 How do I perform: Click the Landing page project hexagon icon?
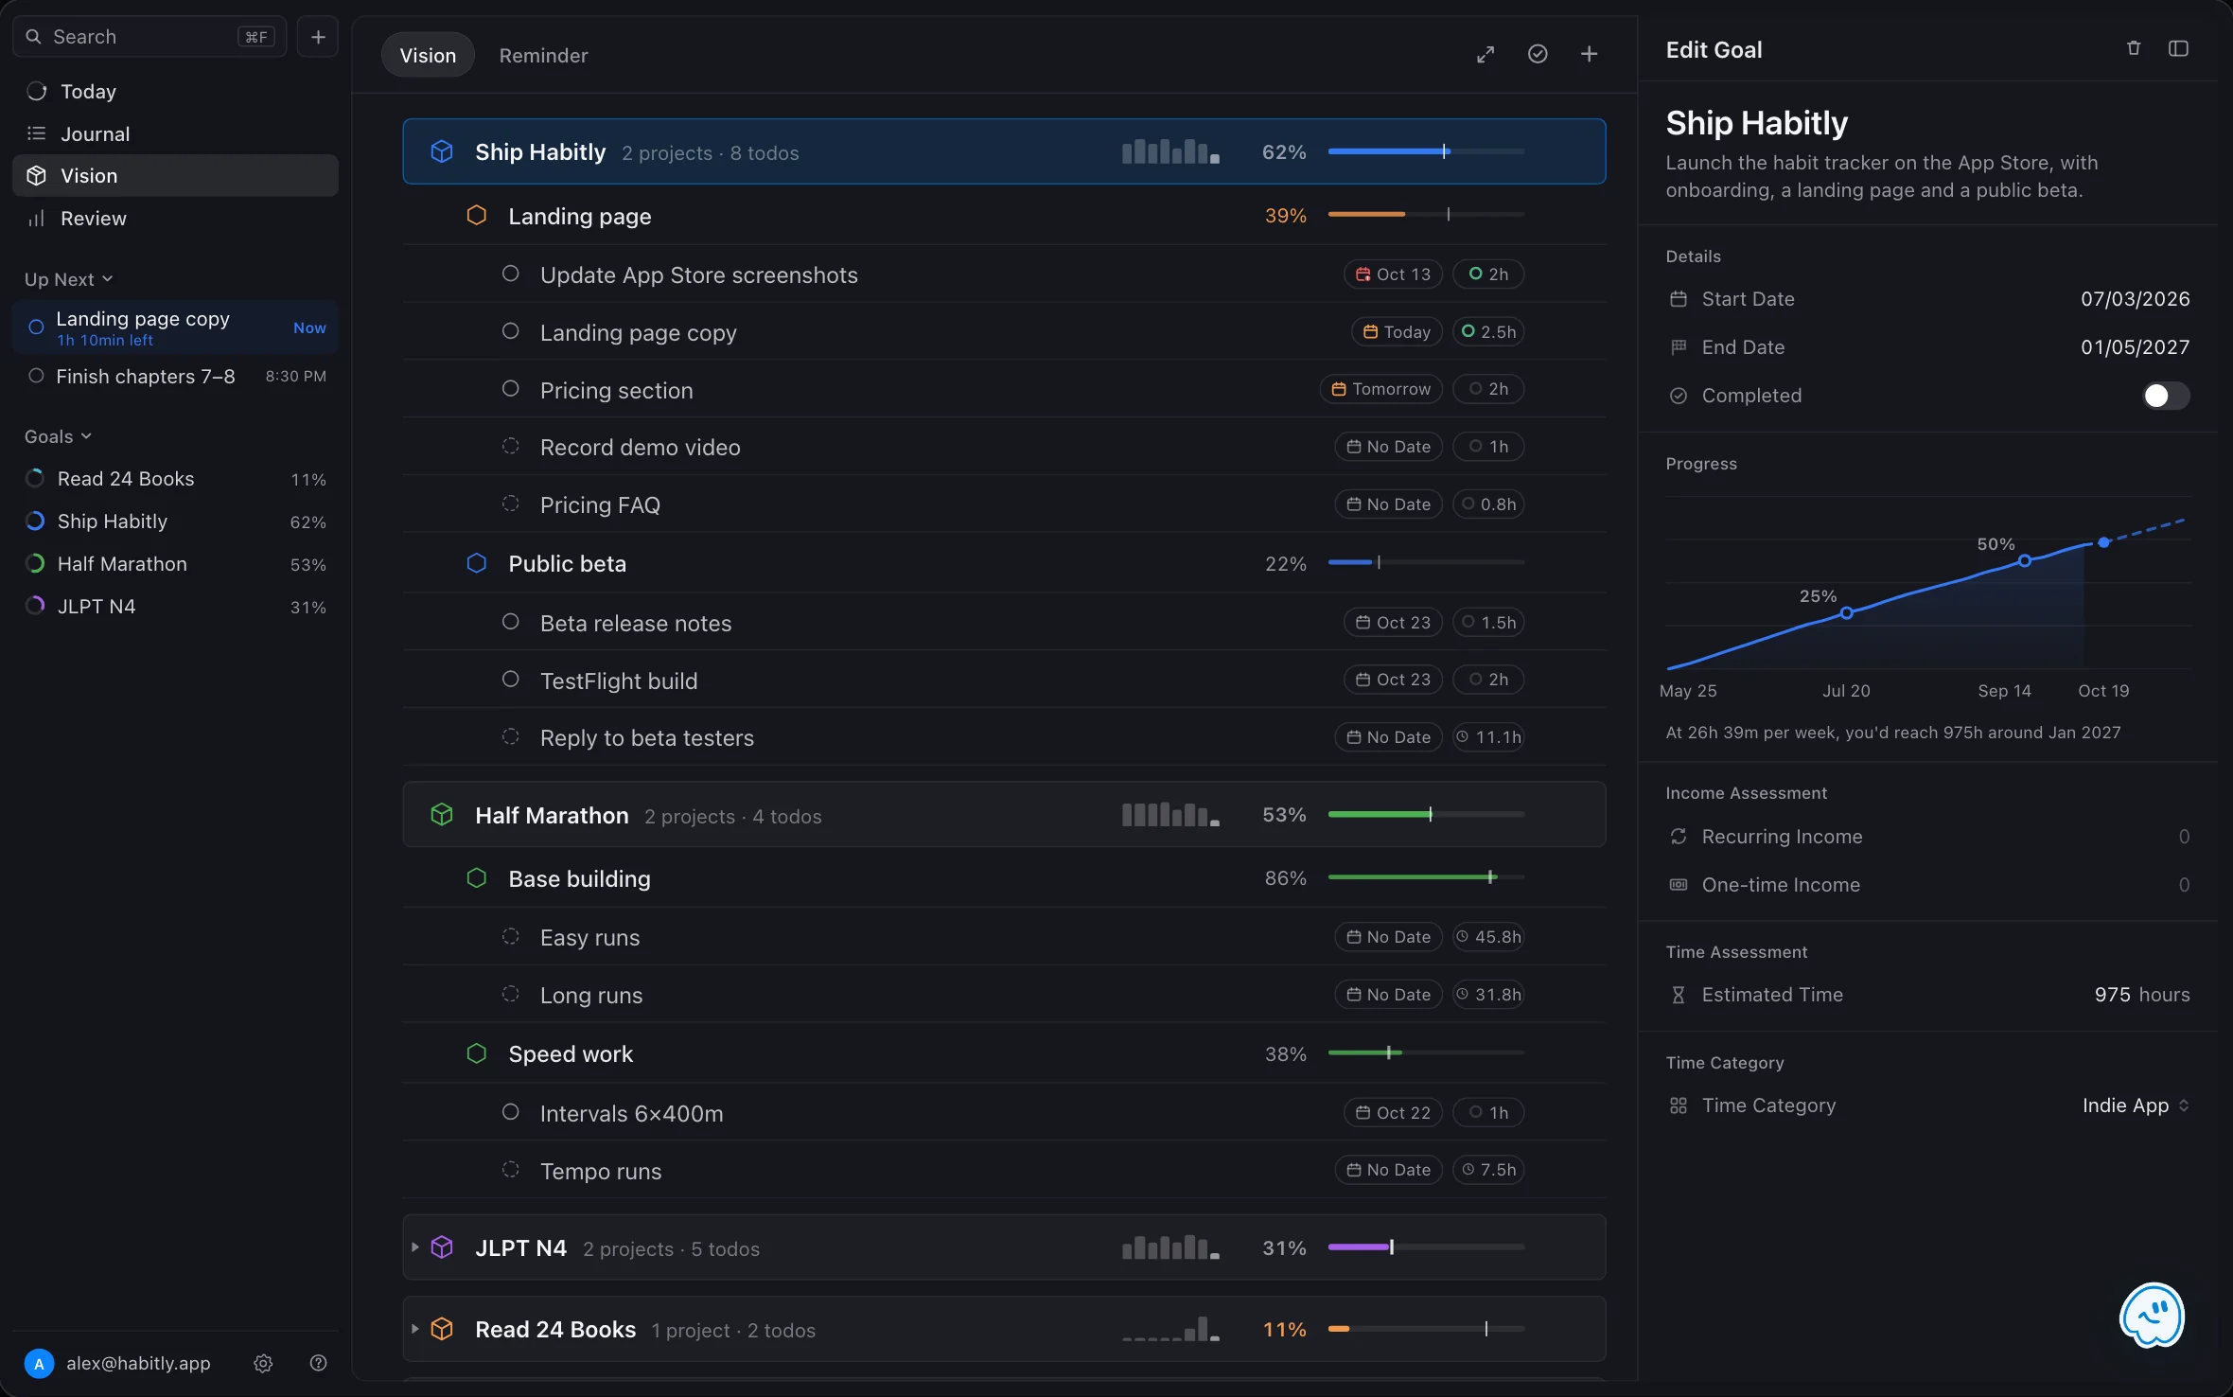[x=477, y=216]
